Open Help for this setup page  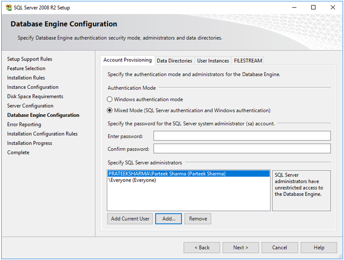click(x=319, y=247)
